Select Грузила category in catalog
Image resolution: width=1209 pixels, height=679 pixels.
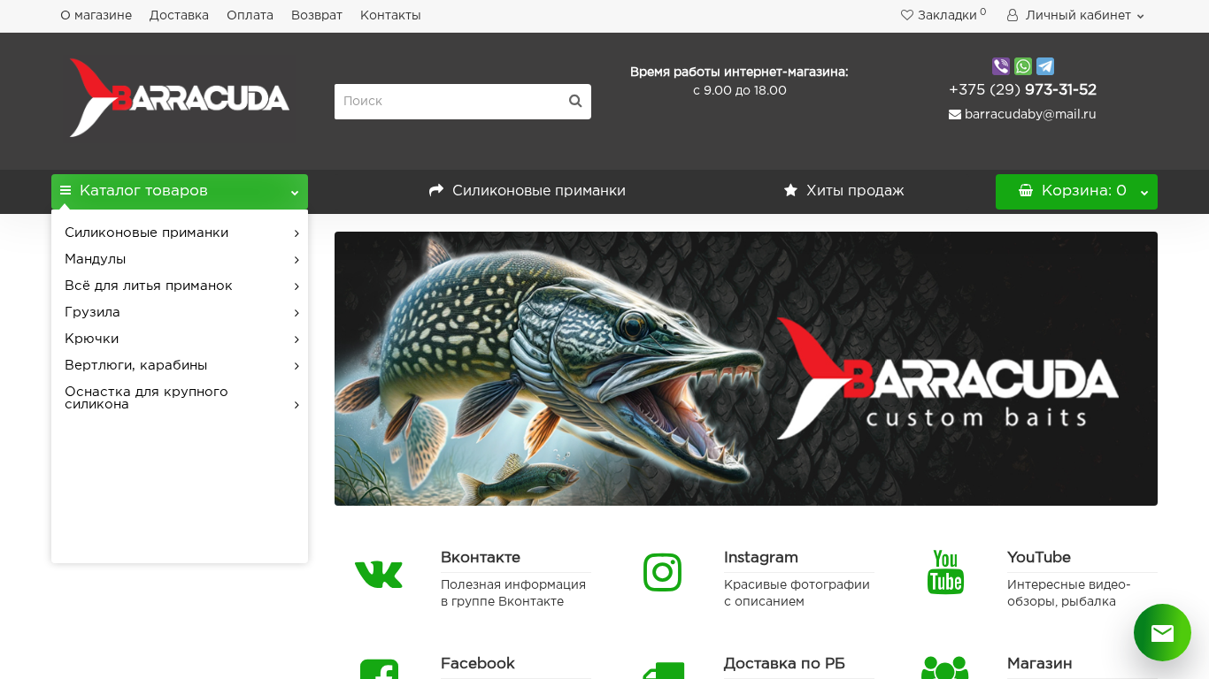pos(92,312)
